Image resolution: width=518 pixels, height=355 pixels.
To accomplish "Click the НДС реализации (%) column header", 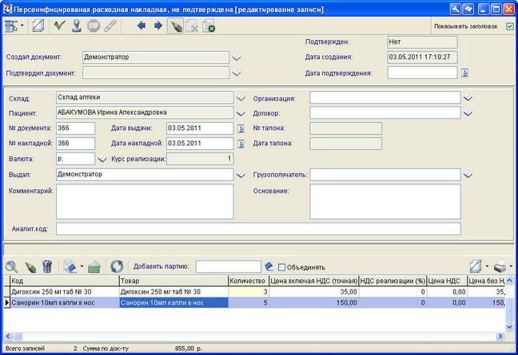I will pos(392,281).
